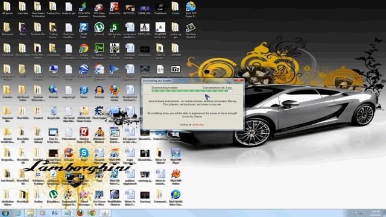The width and height of the screenshot is (386, 217).
Task: Switch to Firefox on the taskbar
Action: pyautogui.click(x=80, y=213)
